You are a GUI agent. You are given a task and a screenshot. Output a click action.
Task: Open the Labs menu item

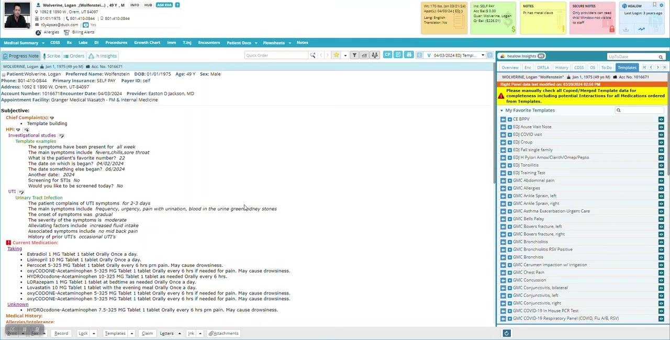[83, 42]
